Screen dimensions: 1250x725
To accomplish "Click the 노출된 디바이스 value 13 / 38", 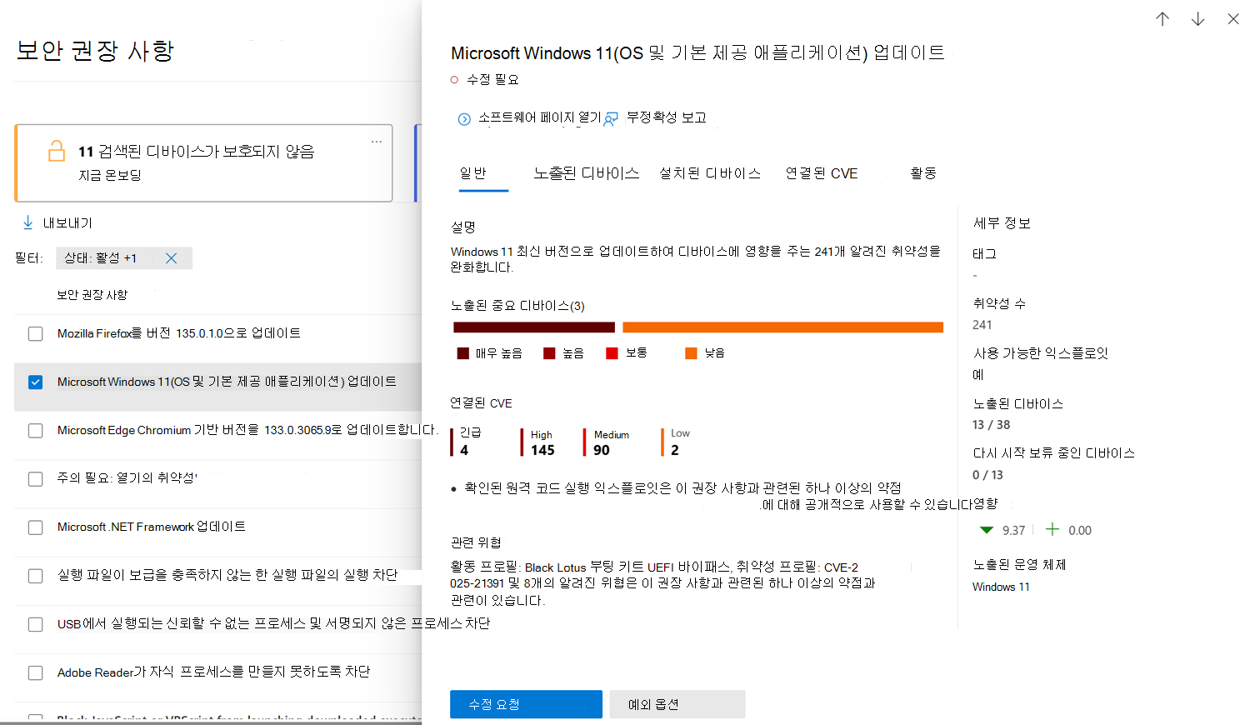I will [991, 425].
